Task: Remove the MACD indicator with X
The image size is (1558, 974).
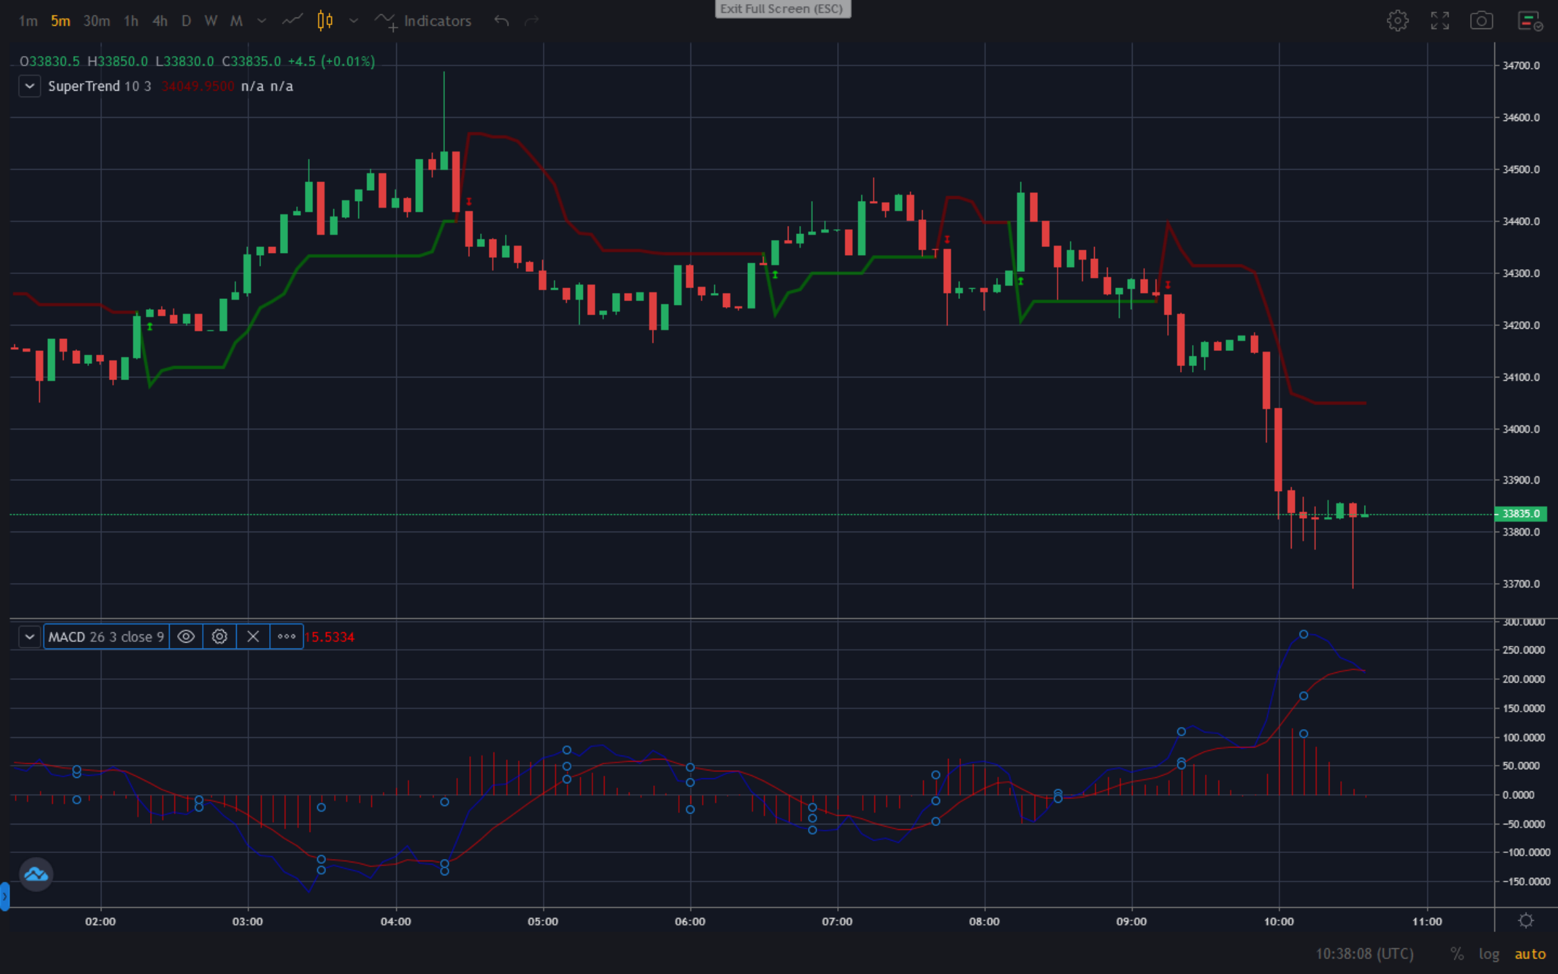Action: (x=253, y=636)
